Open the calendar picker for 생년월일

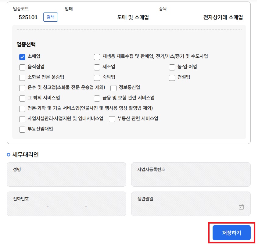241,206
